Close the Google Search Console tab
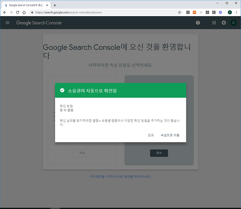Viewport: 241px width, 209px height. point(47,5)
